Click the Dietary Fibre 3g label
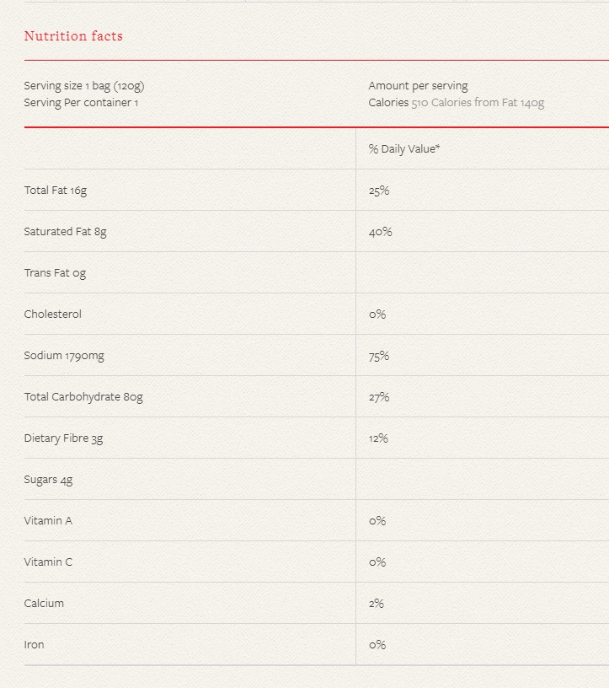 (63, 438)
